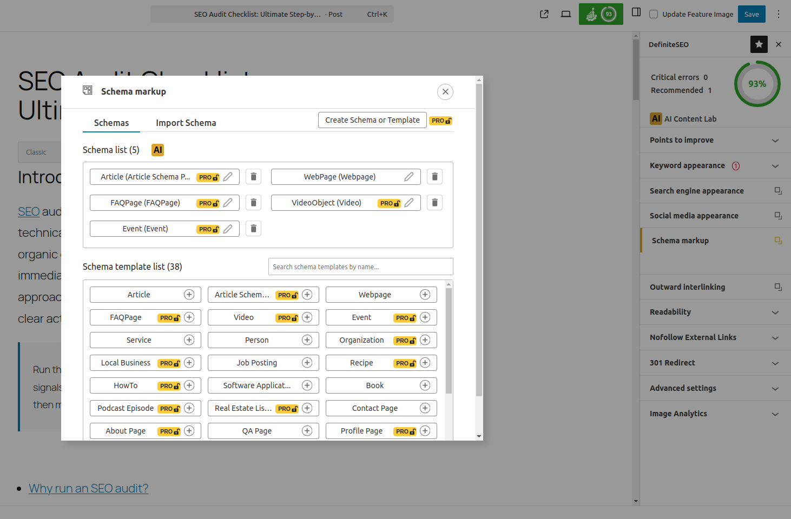Open preview device view icon

(566, 14)
